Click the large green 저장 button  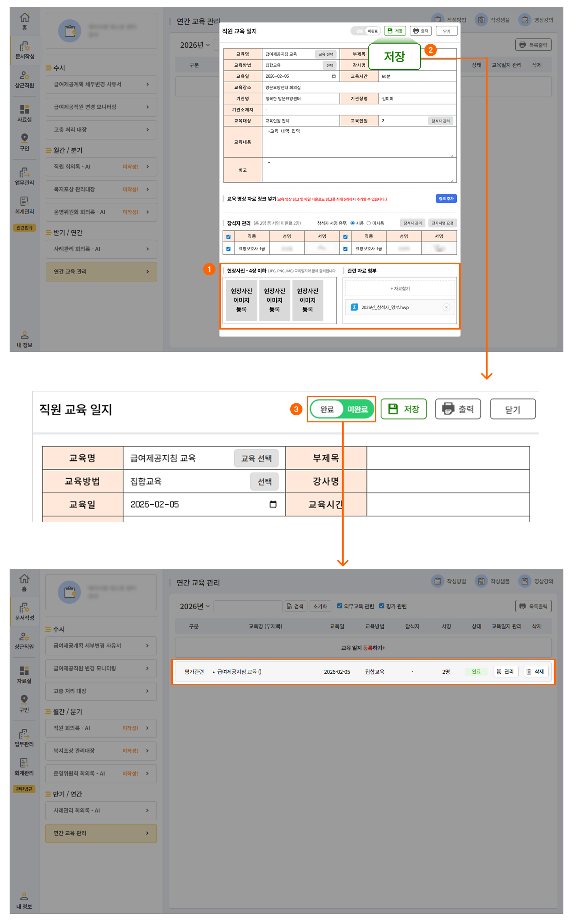point(403,409)
